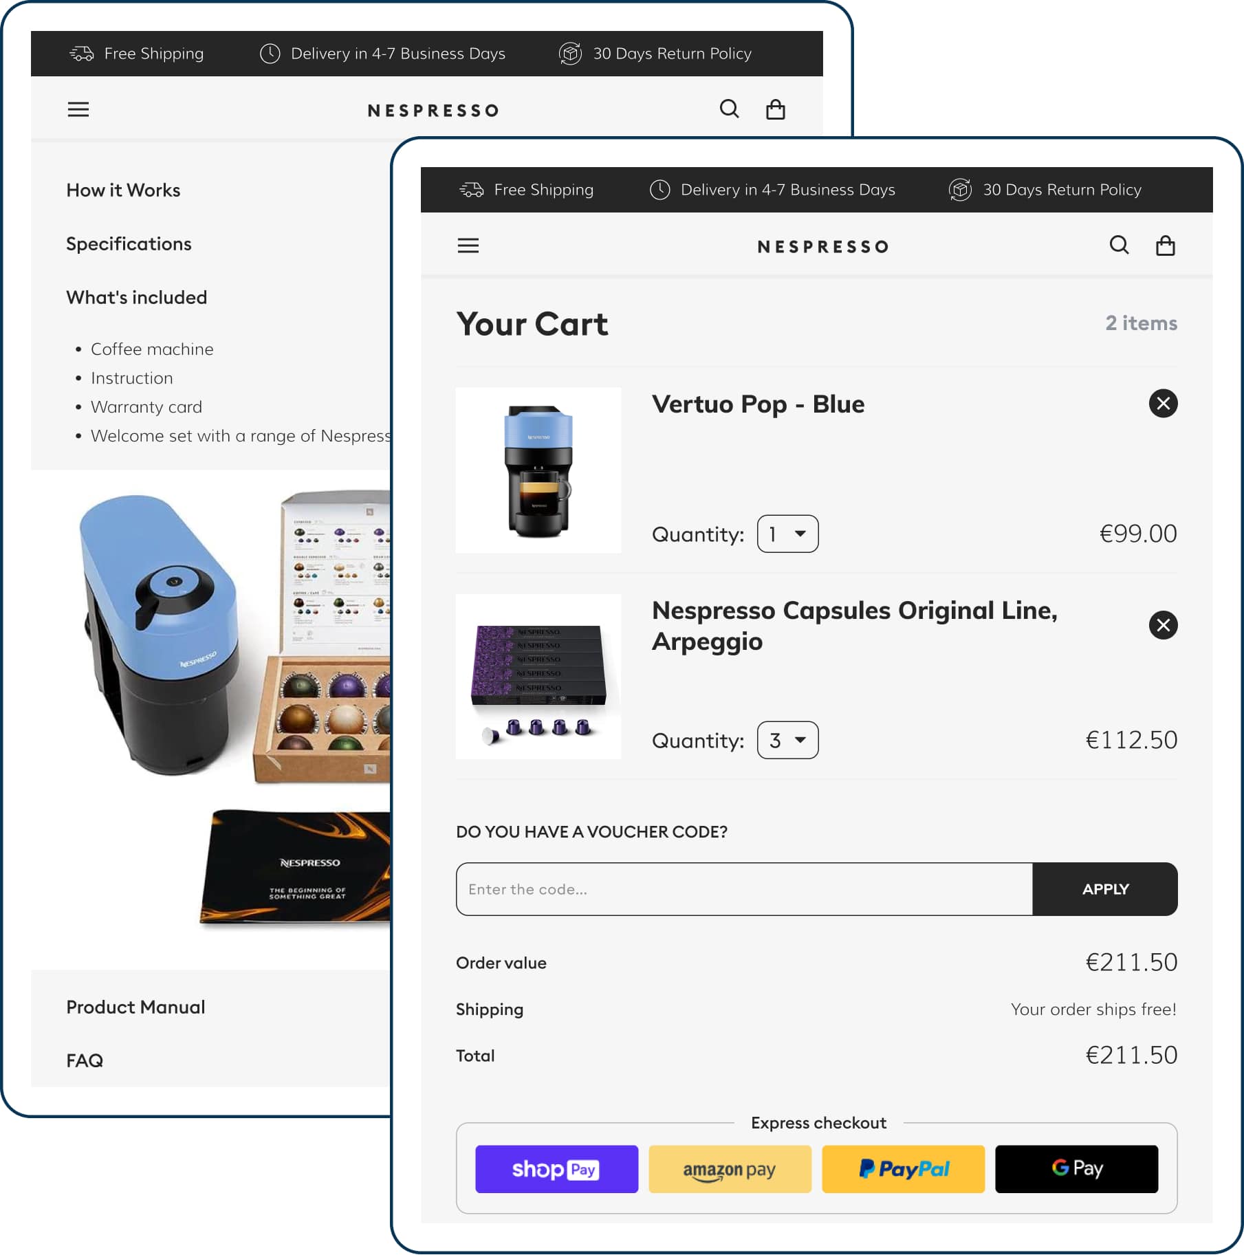Open shopping bag on product page header
The width and height of the screenshot is (1244, 1255).
pyautogui.click(x=775, y=109)
